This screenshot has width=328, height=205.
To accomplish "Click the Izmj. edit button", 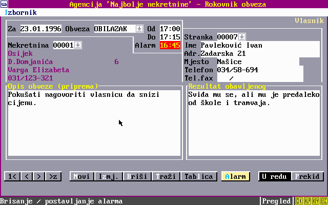I will point(109,176).
